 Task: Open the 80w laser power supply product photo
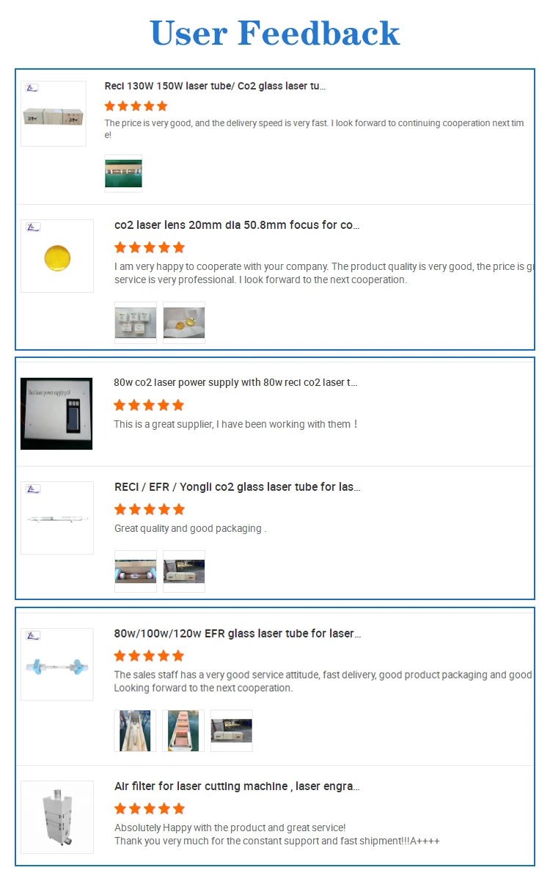click(x=56, y=414)
